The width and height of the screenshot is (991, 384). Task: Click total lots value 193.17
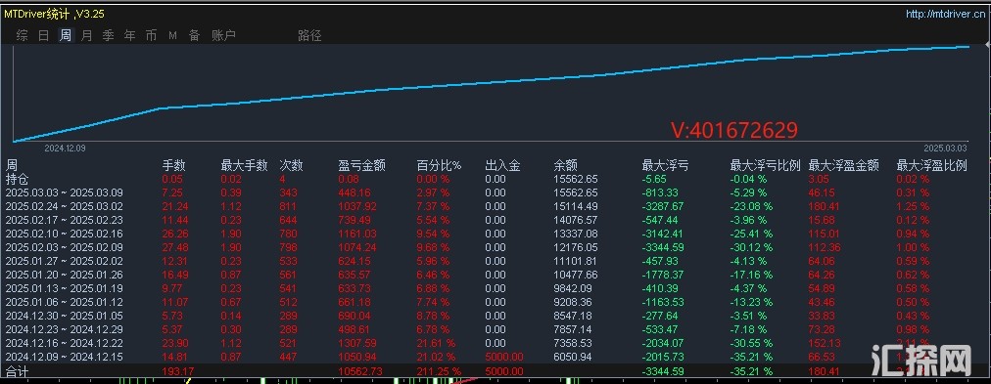click(178, 371)
